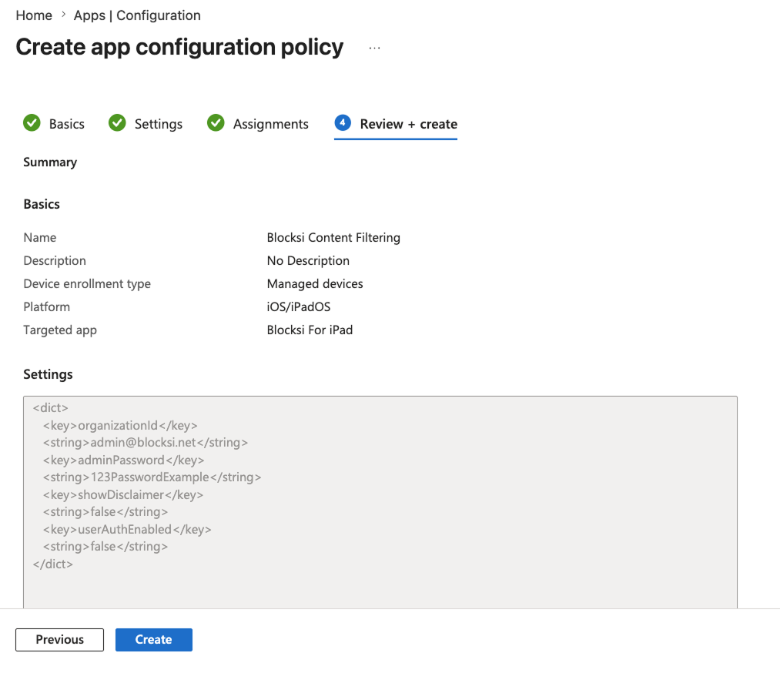Click the Basics section heading
This screenshot has height=673, width=780.
[42, 204]
